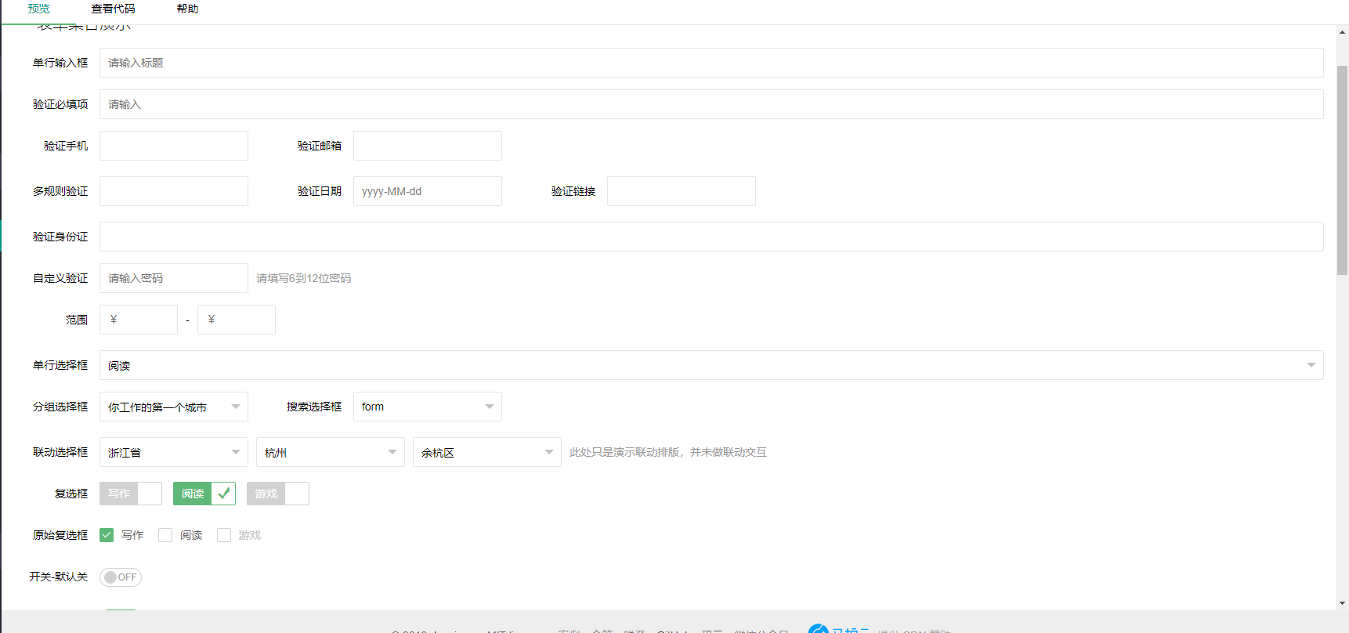Focus the 请输入密码 password field
The height and width of the screenshot is (633, 1349).
click(x=173, y=278)
